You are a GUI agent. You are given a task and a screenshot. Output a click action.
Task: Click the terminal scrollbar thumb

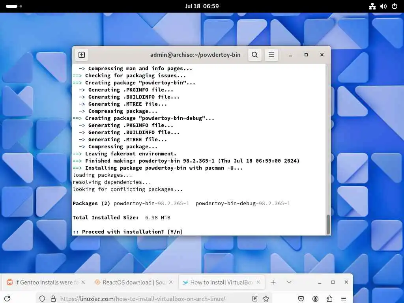click(328, 224)
